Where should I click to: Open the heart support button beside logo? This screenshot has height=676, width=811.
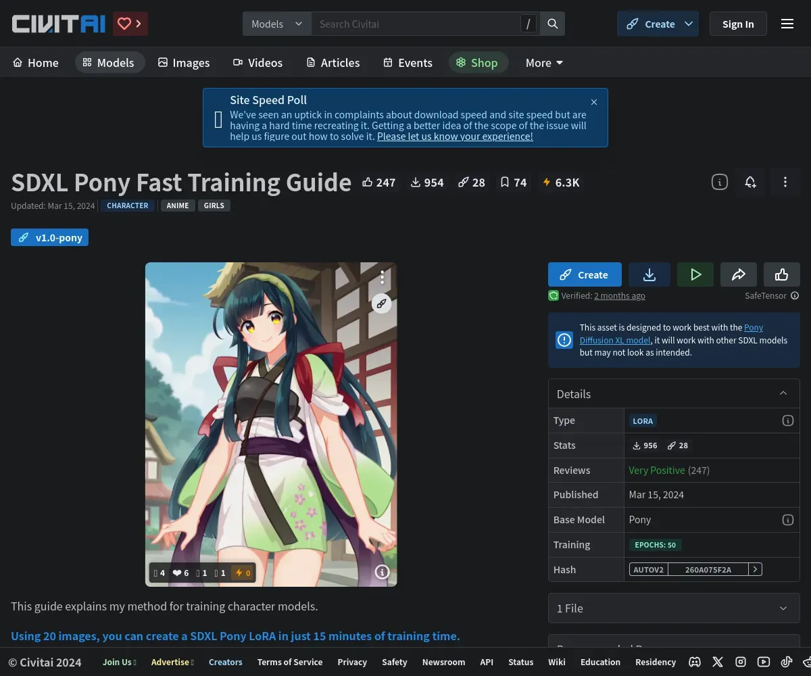(x=130, y=24)
